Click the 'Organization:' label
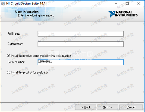The width and height of the screenshot is (145, 112). 15,44
